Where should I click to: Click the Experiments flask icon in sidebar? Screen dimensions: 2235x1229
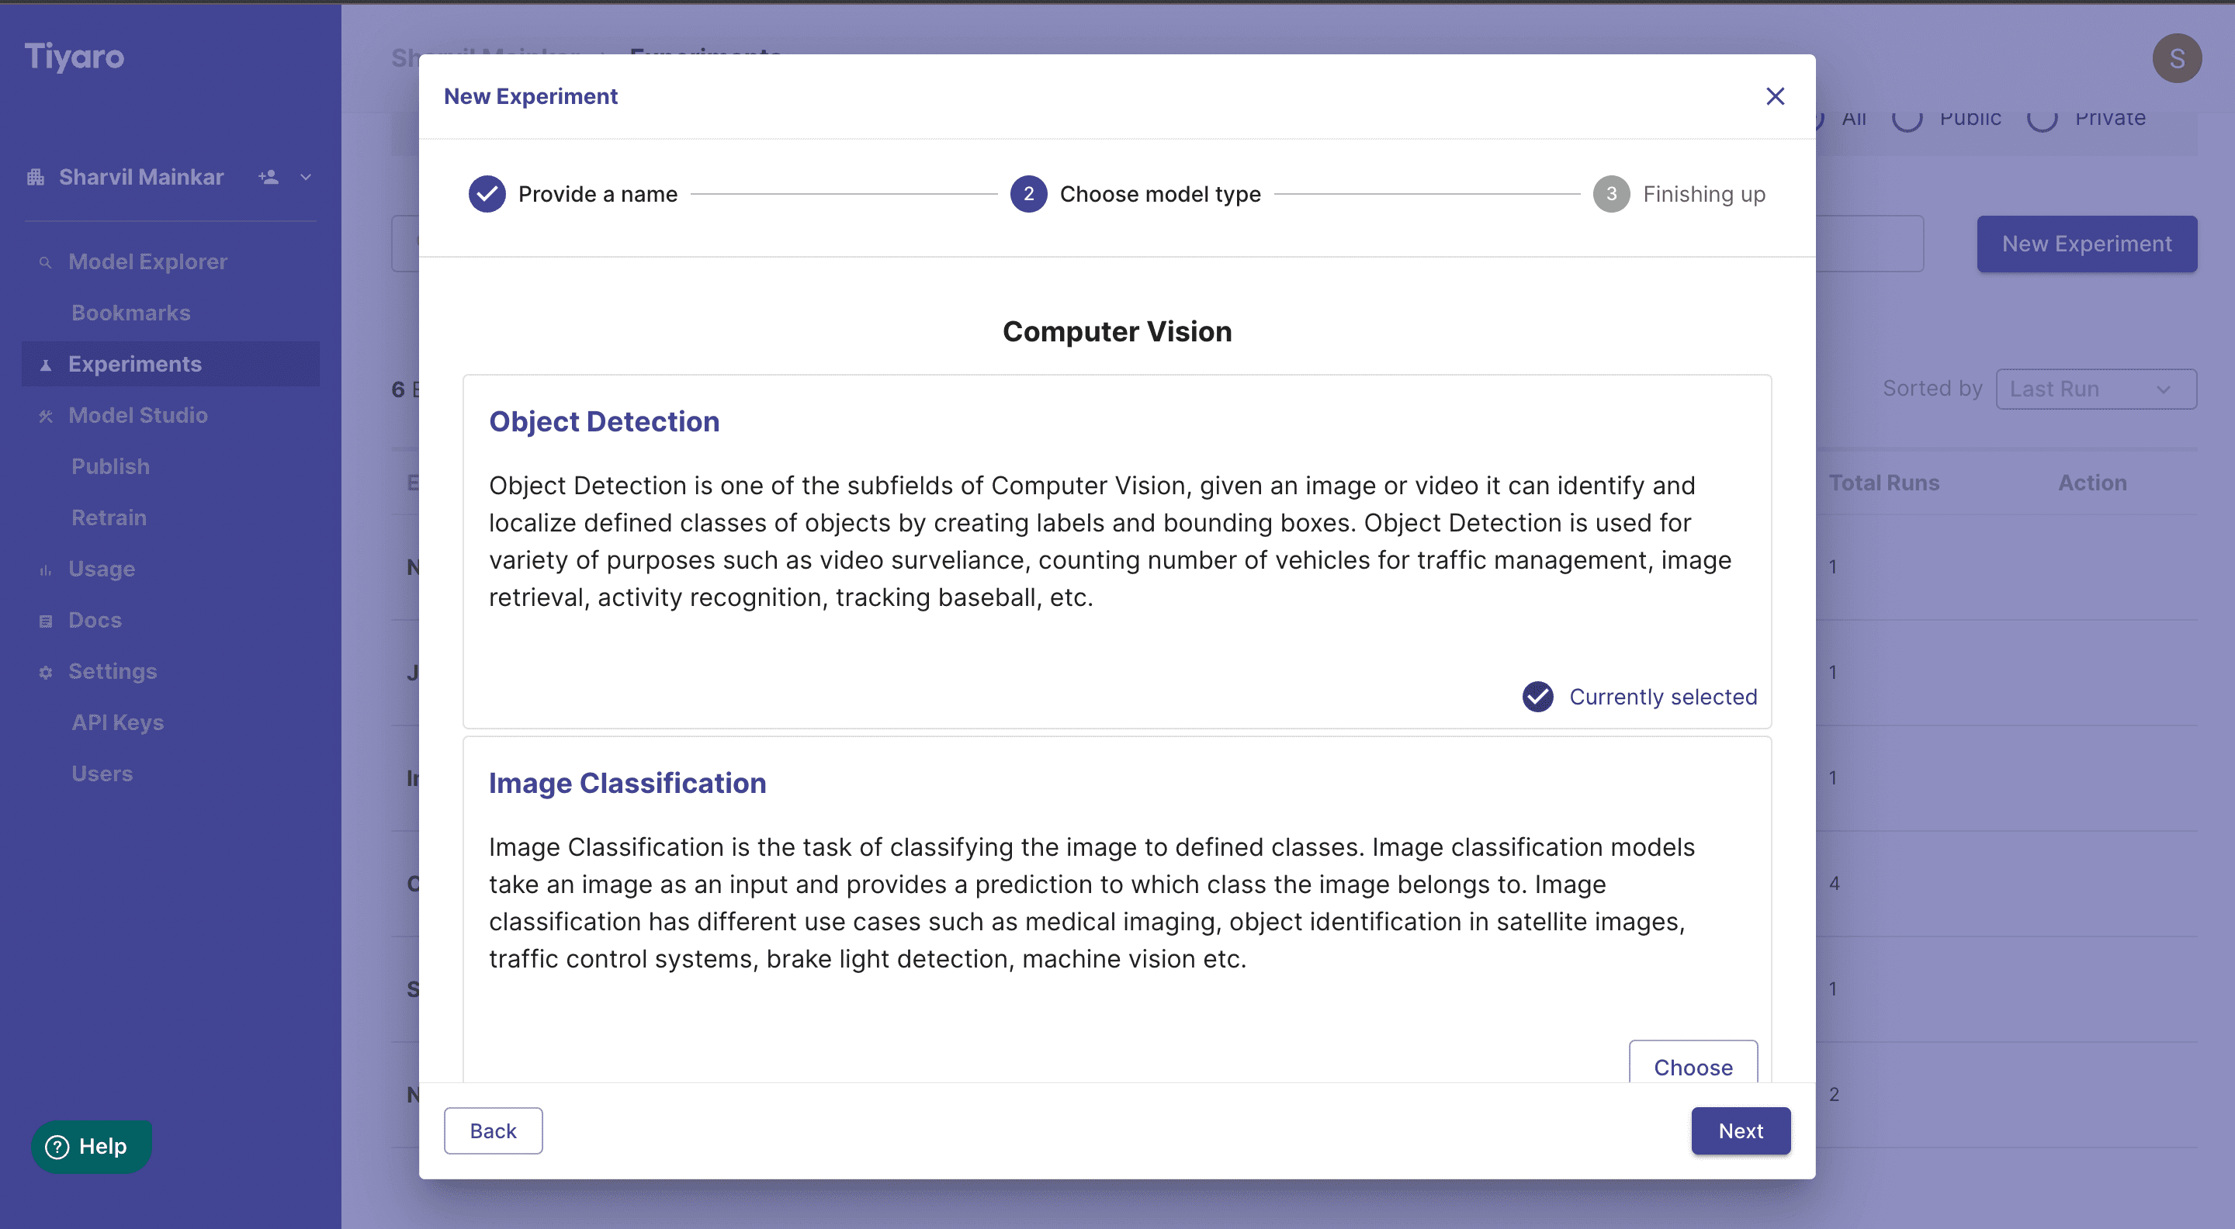point(45,365)
